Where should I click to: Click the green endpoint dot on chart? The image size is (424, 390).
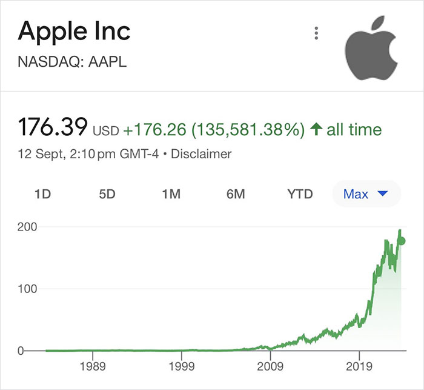click(401, 241)
